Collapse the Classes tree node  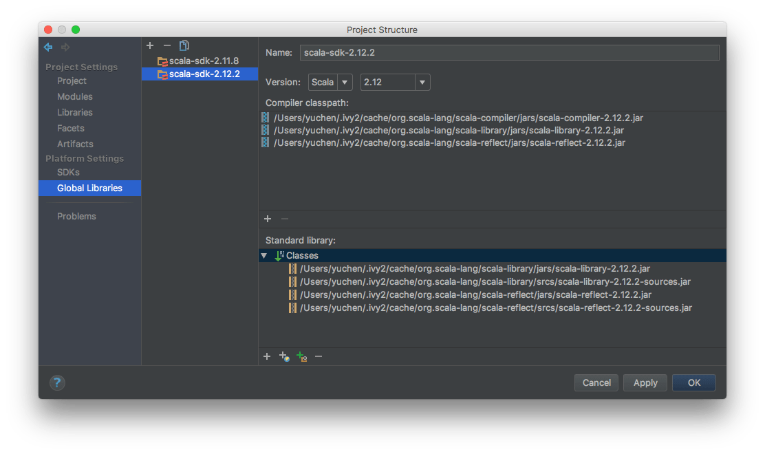coord(264,255)
